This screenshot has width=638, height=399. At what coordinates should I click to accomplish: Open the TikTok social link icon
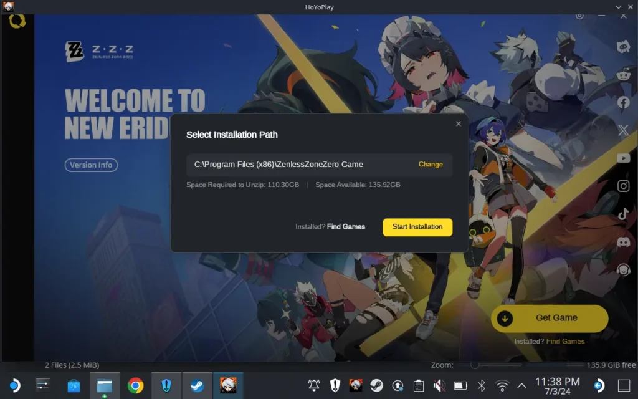(x=623, y=214)
